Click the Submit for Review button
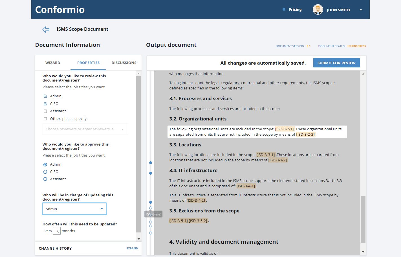Screen dimensions: 401x257 click(x=336, y=63)
